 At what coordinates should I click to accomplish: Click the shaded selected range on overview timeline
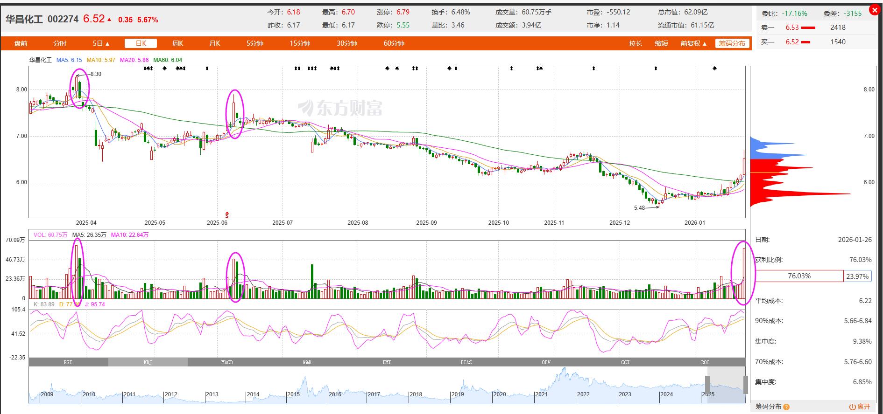click(x=727, y=385)
